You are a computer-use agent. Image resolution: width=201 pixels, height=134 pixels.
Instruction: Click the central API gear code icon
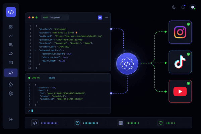(x=127, y=64)
